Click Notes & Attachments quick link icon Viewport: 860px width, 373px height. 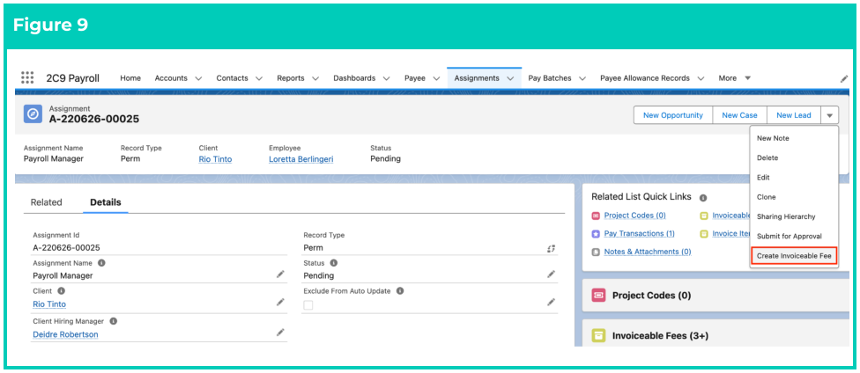597,252
